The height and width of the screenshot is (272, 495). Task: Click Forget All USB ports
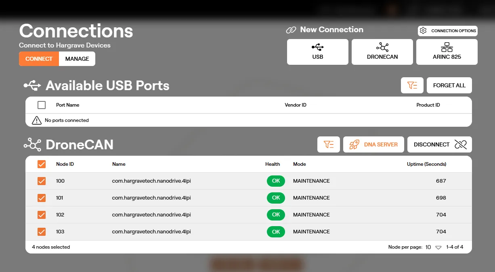click(449, 85)
